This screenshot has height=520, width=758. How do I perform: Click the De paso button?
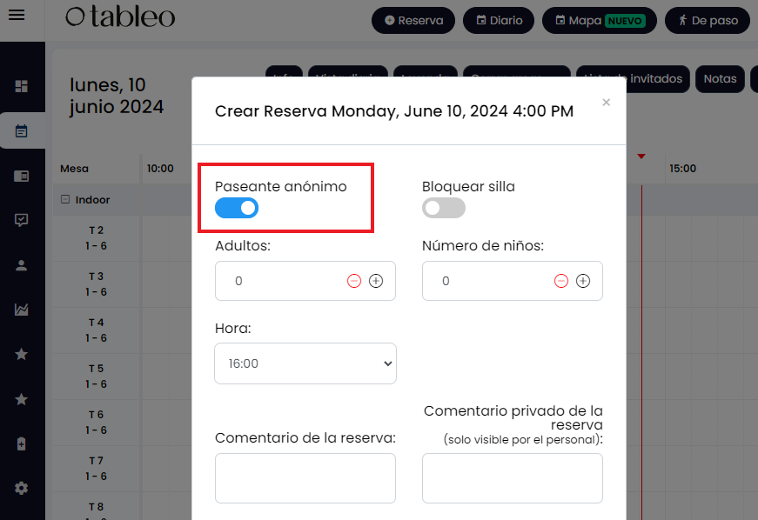[x=708, y=20]
